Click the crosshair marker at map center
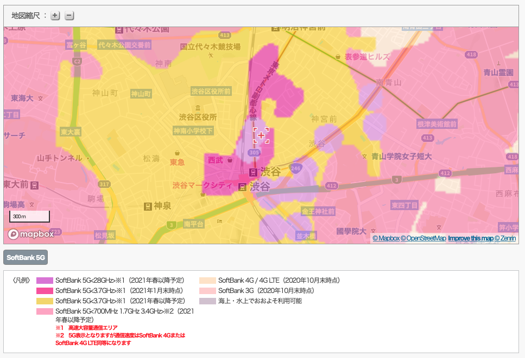 point(261,135)
